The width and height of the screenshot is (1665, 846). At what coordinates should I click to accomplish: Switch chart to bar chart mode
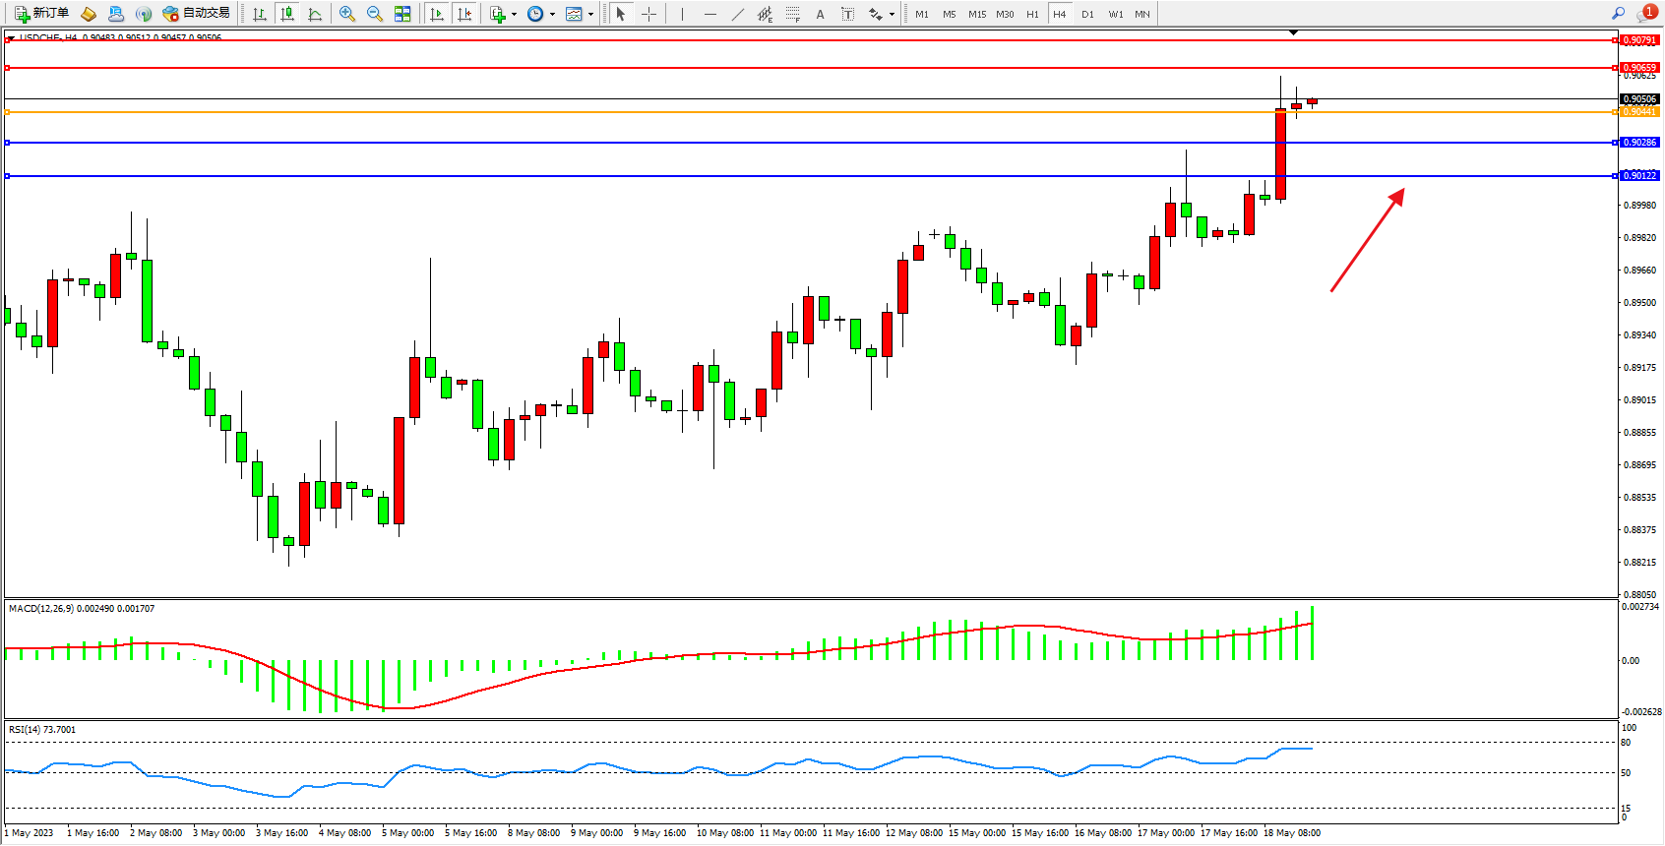pyautogui.click(x=260, y=14)
